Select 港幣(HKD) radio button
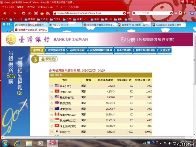This screenshot has height=147, width=196. click(52, 92)
